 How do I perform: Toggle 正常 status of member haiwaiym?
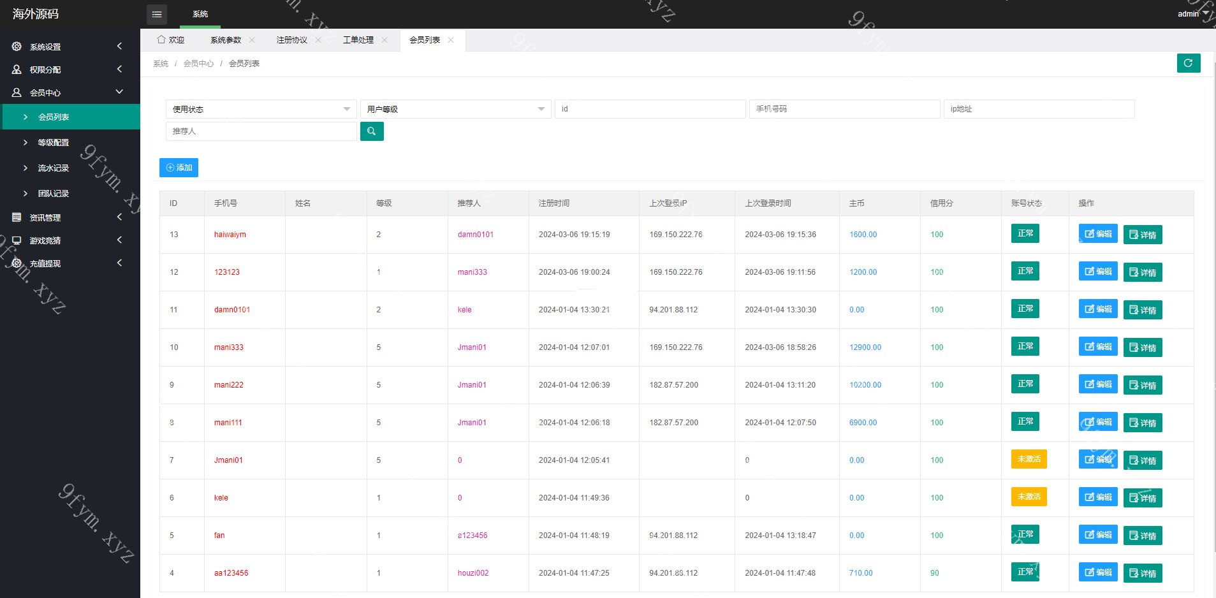(1025, 233)
